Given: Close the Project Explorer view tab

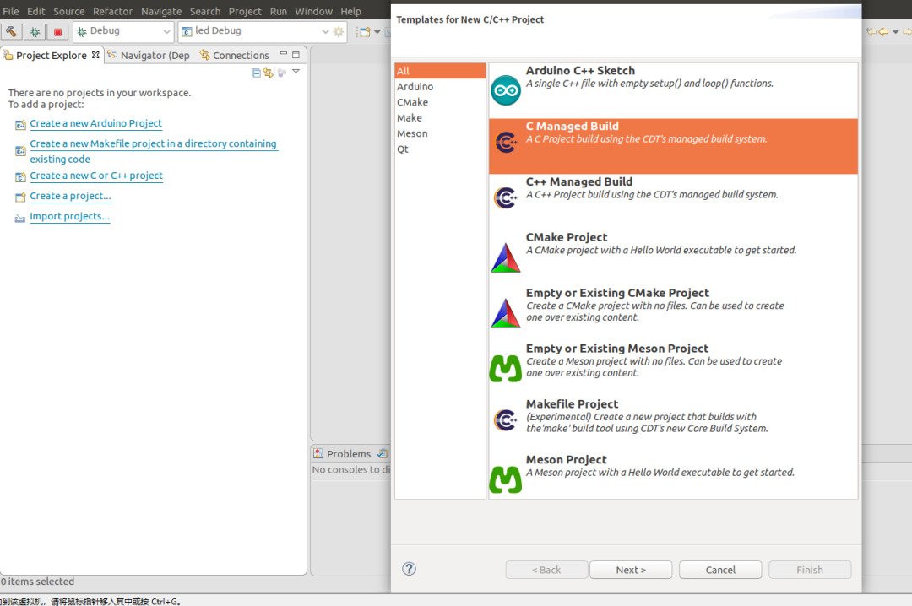Looking at the screenshot, I should 95,55.
